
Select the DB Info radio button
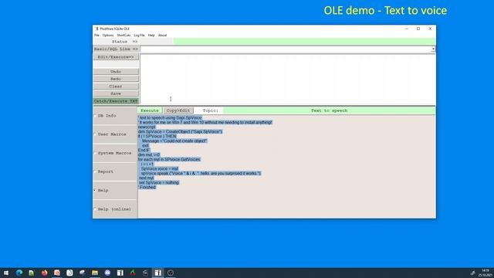click(x=95, y=116)
